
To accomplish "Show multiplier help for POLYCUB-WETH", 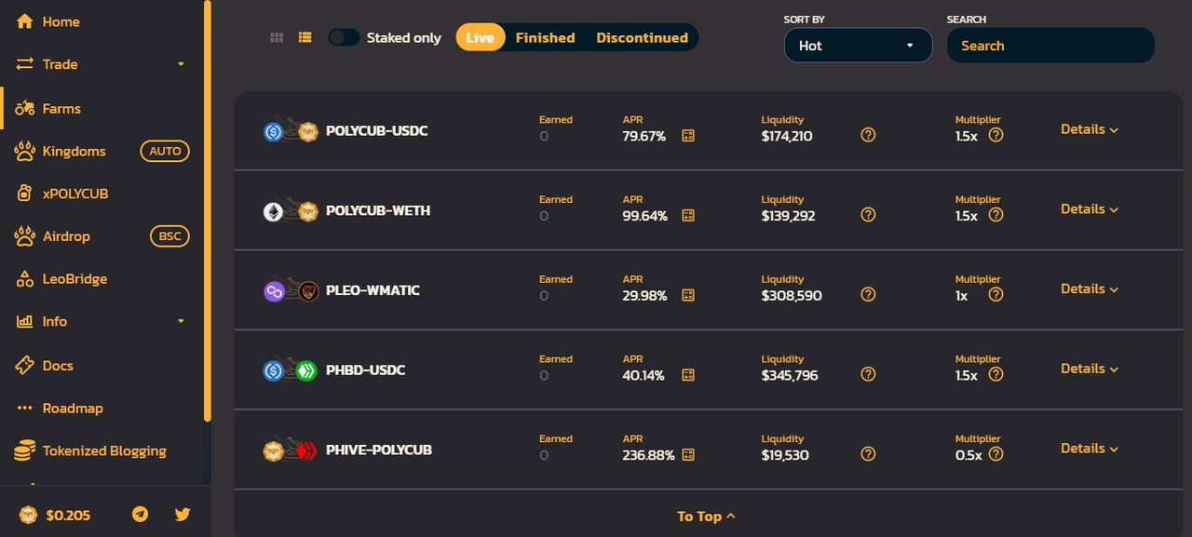I will coord(996,215).
